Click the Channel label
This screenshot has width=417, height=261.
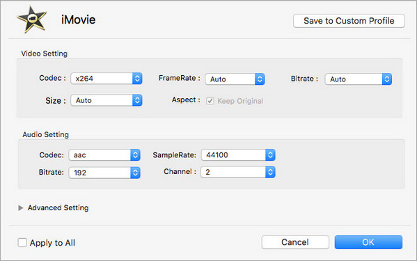(x=180, y=172)
